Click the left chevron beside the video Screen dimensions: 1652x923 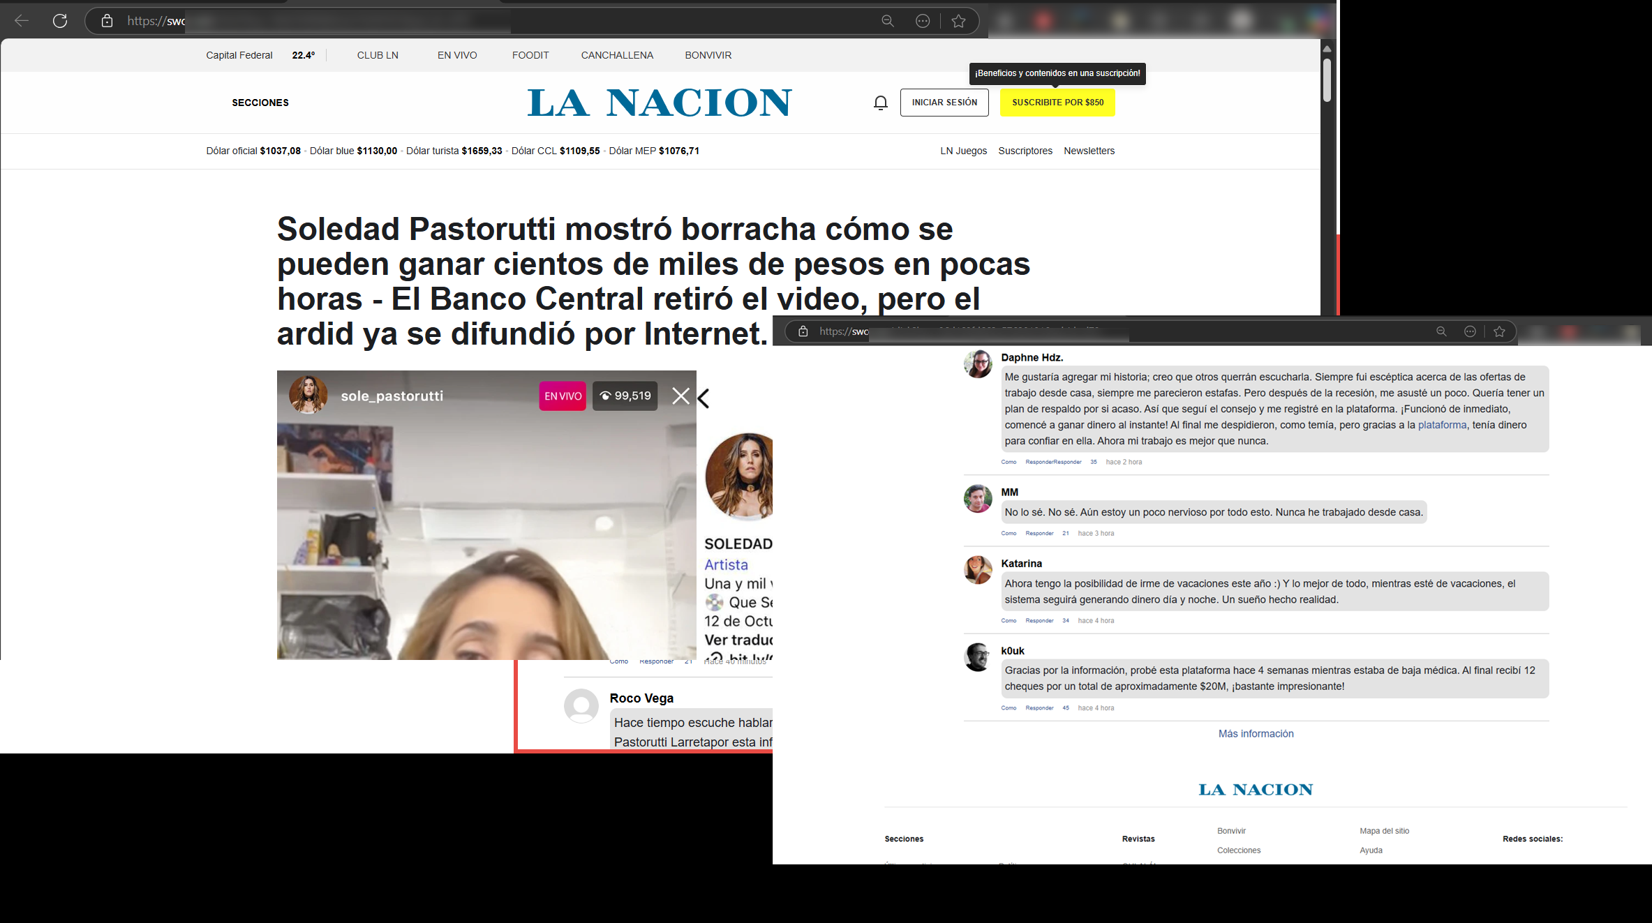tap(704, 398)
